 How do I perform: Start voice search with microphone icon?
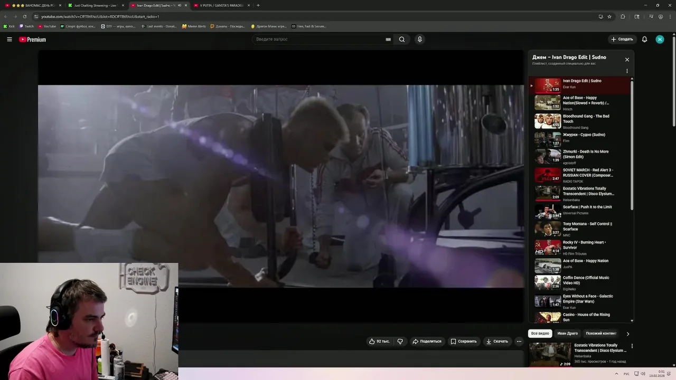point(420,39)
